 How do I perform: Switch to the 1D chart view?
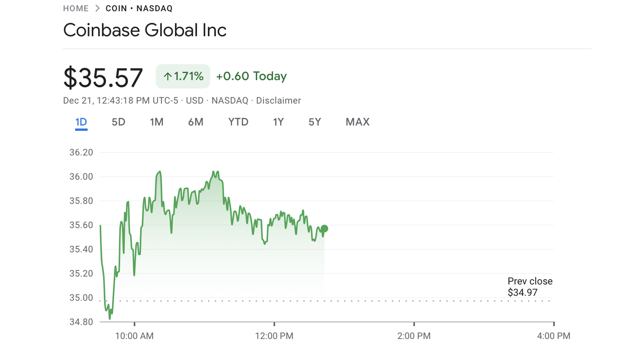pos(81,122)
